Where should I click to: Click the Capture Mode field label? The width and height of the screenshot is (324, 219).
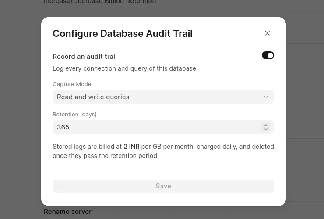click(x=72, y=84)
